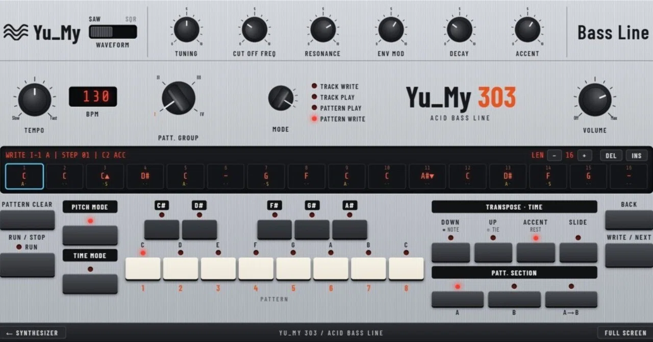
Task: Toggle the Slide button
Action: pyautogui.click(x=578, y=253)
